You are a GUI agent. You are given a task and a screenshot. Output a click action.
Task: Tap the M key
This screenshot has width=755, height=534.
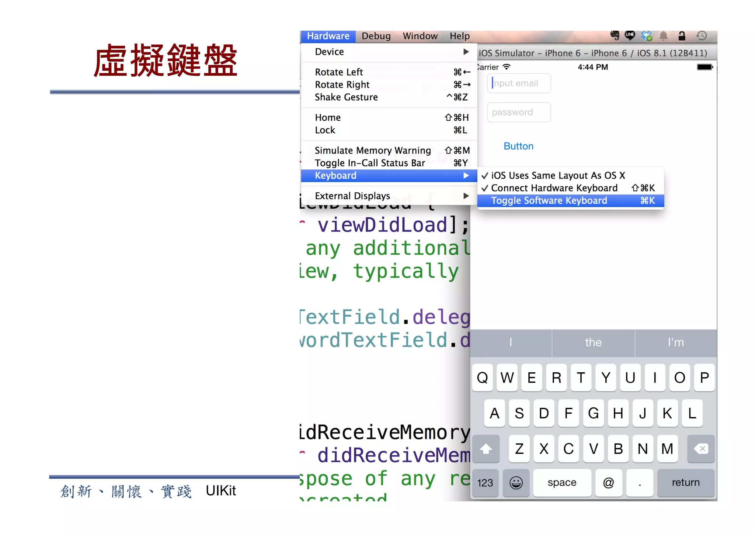(x=667, y=449)
